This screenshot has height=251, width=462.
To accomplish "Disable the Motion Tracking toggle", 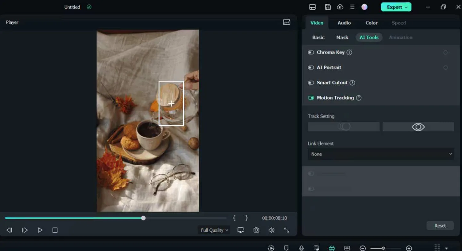I will pyautogui.click(x=311, y=98).
